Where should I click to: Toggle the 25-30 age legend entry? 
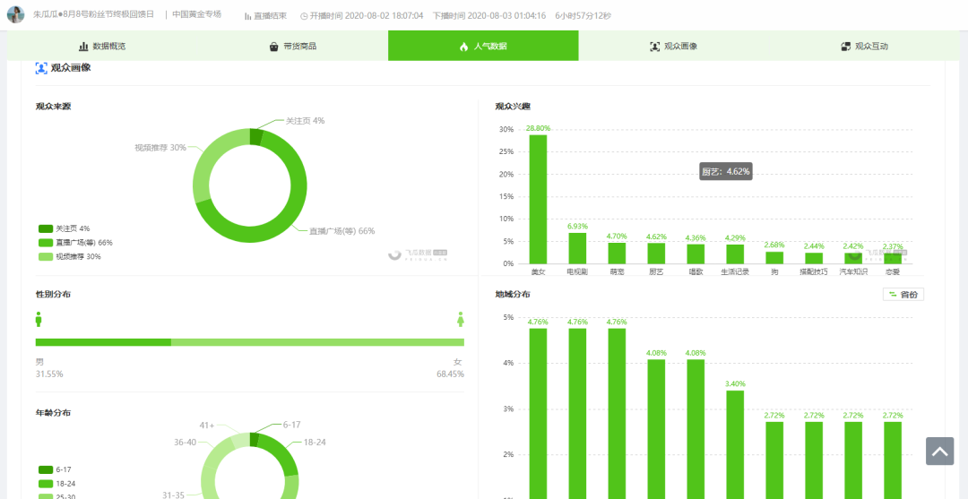58,496
